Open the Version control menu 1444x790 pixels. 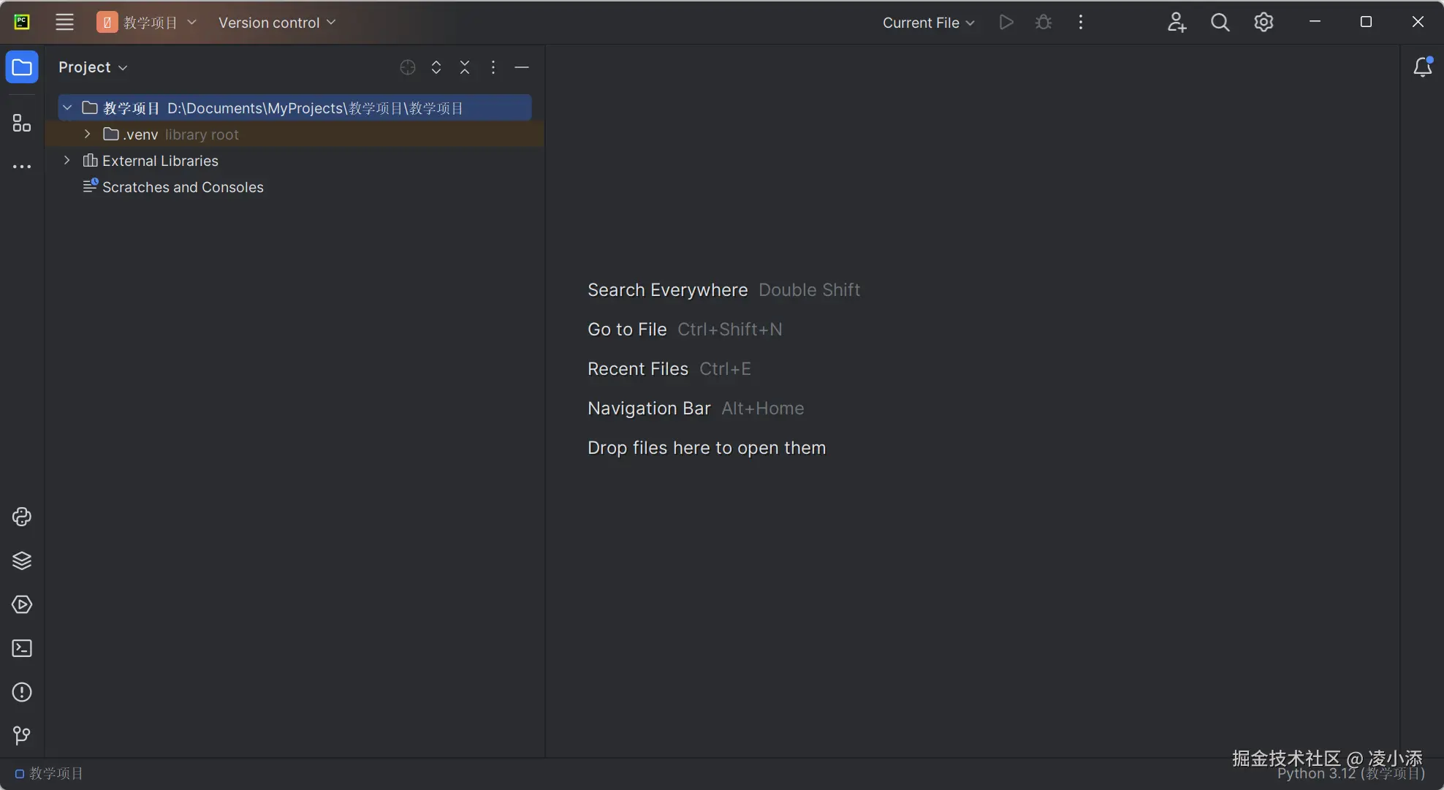276,23
